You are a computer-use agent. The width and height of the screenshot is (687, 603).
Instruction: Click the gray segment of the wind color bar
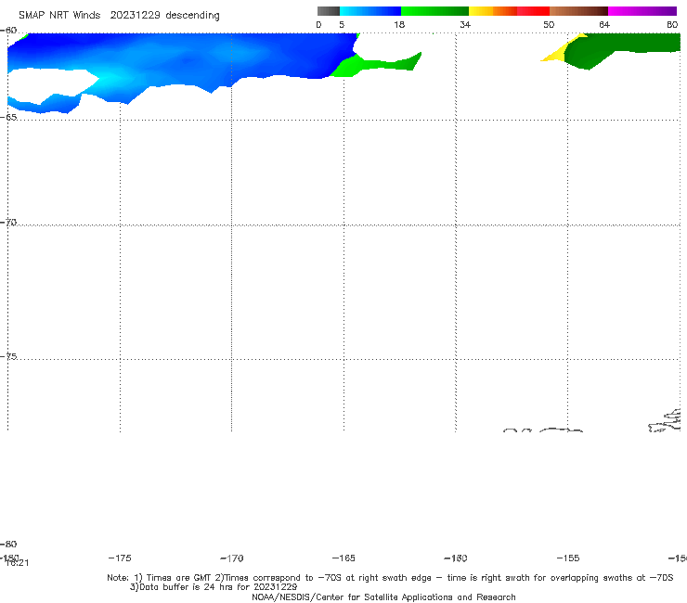[328, 11]
